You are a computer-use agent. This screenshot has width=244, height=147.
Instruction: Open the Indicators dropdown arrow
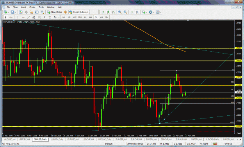pyautogui.click(x=146, y=12)
